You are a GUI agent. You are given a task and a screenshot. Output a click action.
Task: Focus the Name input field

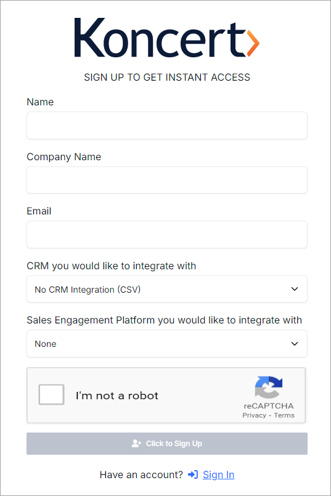167,125
